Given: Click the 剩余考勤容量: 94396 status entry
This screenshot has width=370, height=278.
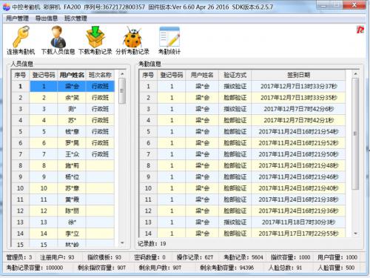Looking at the screenshot, I should [226, 268].
